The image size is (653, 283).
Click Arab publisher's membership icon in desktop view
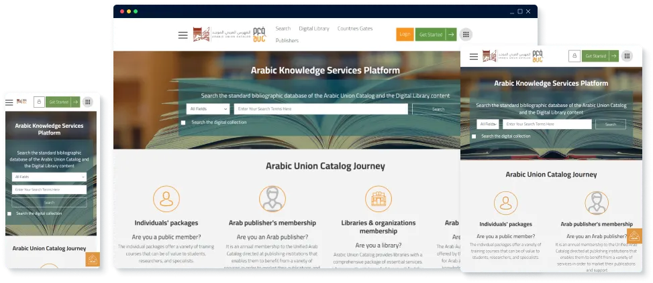[272, 199]
